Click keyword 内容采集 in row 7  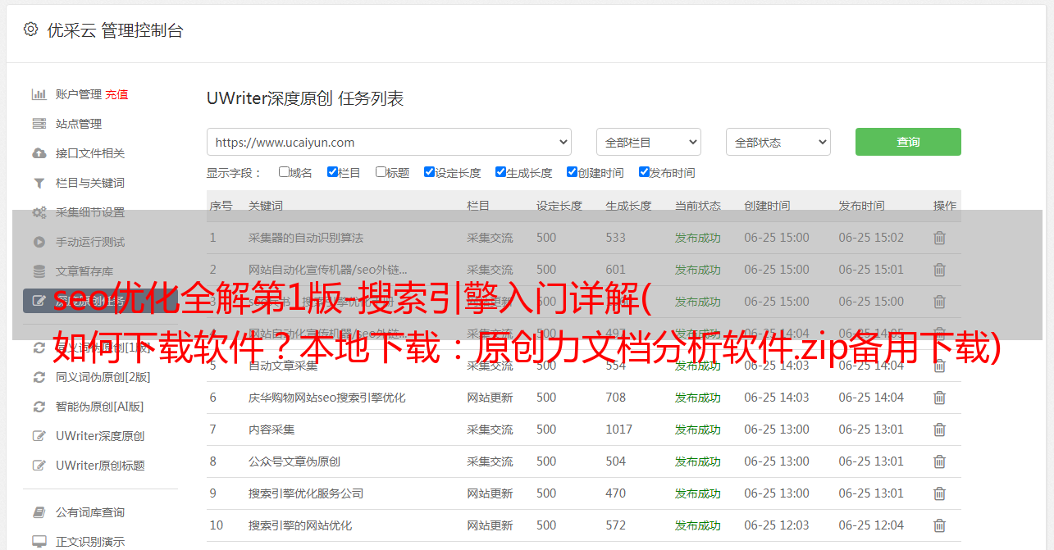click(271, 430)
